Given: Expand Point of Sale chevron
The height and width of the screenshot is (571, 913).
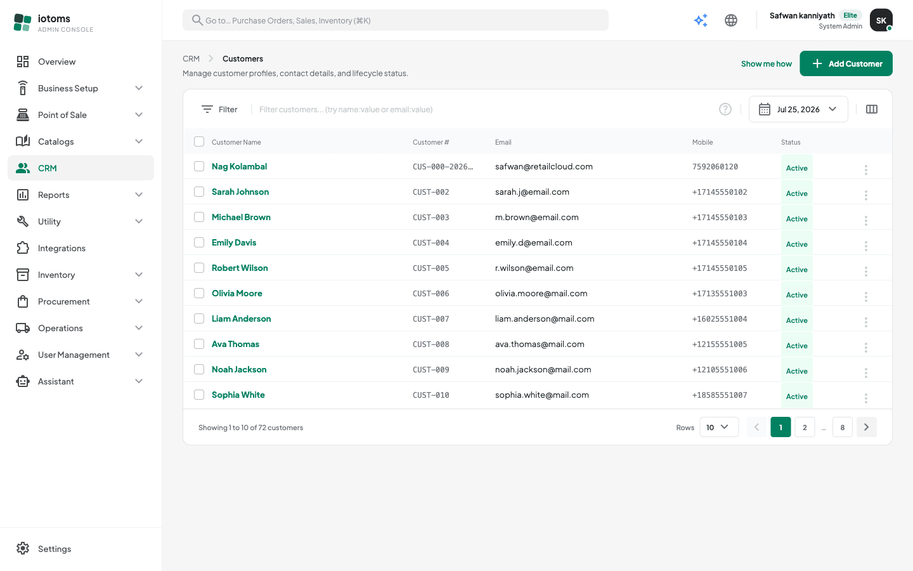Looking at the screenshot, I should pyautogui.click(x=139, y=115).
